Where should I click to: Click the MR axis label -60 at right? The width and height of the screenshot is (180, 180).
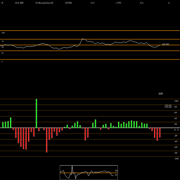coord(176,147)
